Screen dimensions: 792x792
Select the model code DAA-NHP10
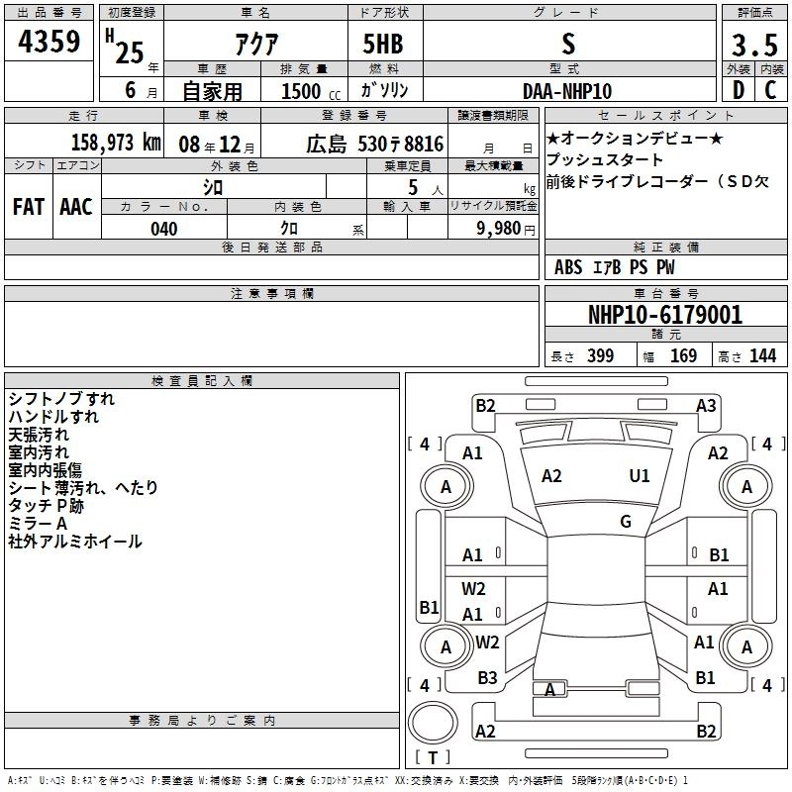coord(567,91)
